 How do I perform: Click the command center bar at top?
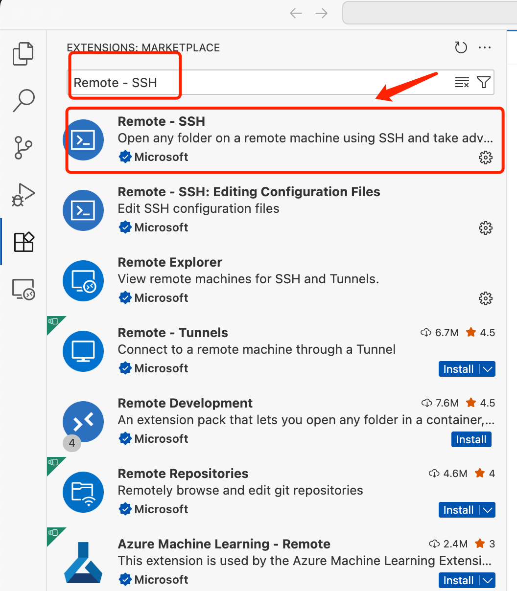[430, 13]
